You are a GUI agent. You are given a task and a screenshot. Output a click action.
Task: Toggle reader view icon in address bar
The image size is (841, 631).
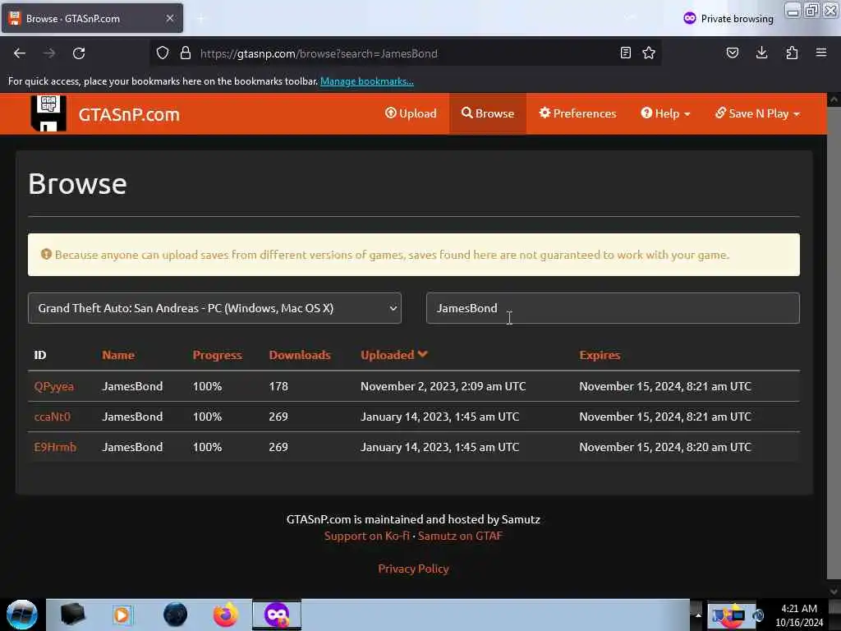point(625,53)
